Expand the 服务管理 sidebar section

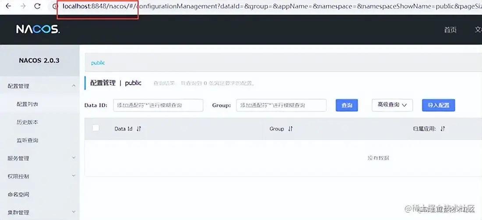[74, 158]
